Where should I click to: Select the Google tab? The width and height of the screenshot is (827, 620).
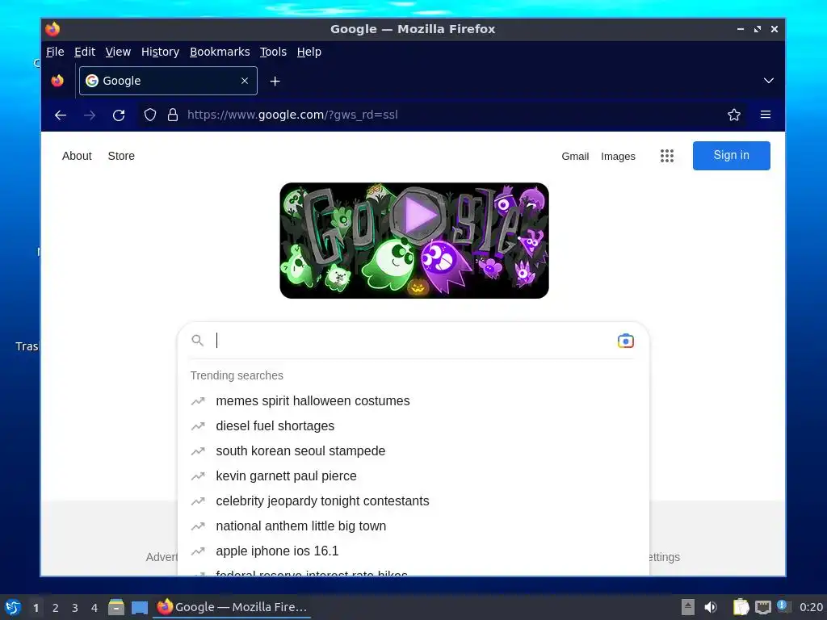click(168, 81)
